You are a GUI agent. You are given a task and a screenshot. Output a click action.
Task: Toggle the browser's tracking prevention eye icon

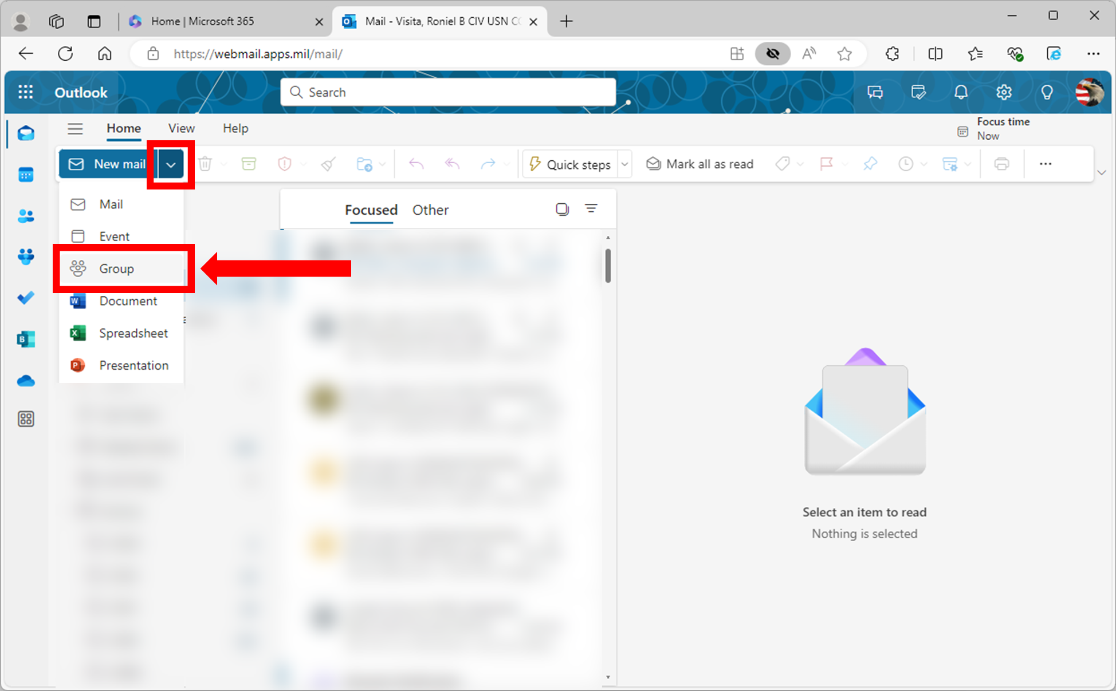773,53
